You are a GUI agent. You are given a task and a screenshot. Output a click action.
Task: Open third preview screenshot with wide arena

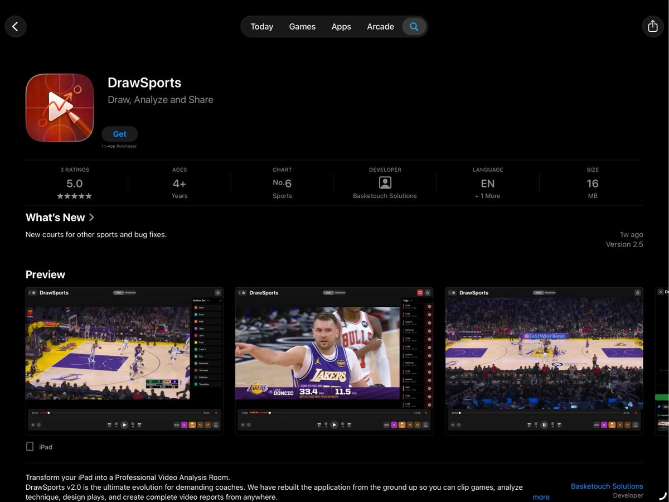click(x=544, y=361)
